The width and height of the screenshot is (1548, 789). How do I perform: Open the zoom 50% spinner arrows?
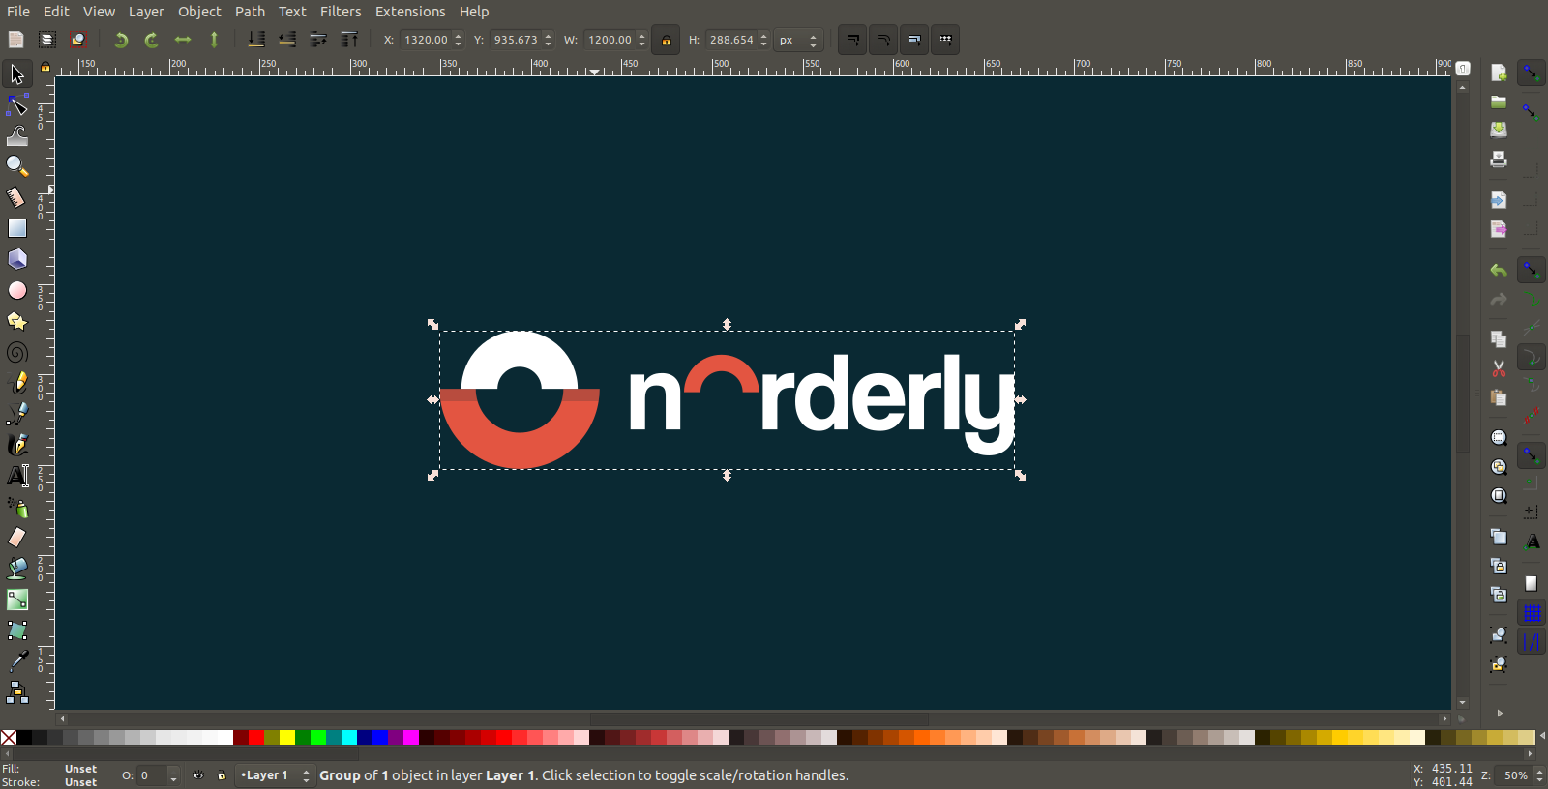coord(1538,775)
